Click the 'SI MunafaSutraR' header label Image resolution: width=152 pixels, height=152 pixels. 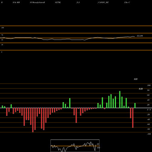37,2
